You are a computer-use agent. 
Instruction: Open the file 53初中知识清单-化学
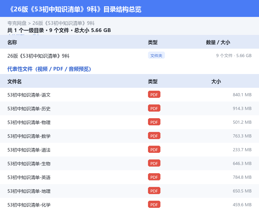click(x=29, y=205)
